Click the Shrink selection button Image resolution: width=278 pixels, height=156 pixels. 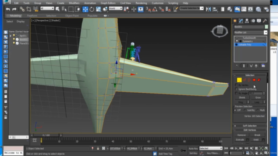coord(242,97)
